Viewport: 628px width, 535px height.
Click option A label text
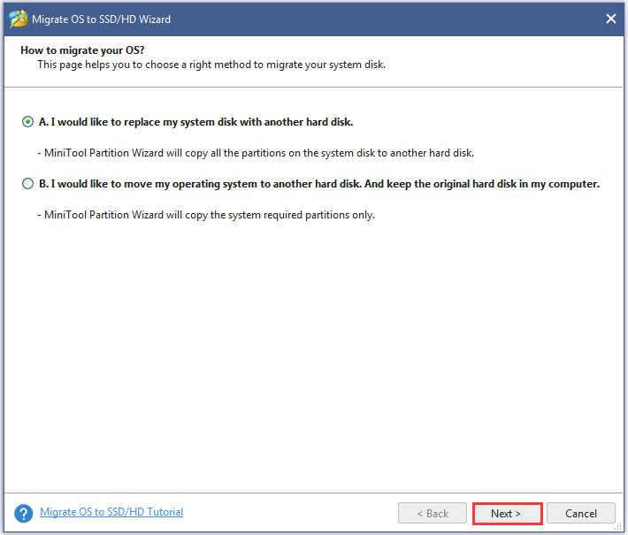point(195,122)
